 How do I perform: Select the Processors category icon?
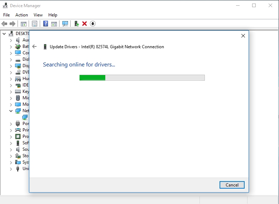18,136
